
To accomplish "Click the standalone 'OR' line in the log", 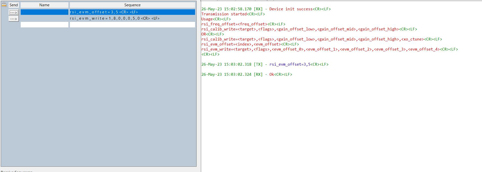I will 204,34.
